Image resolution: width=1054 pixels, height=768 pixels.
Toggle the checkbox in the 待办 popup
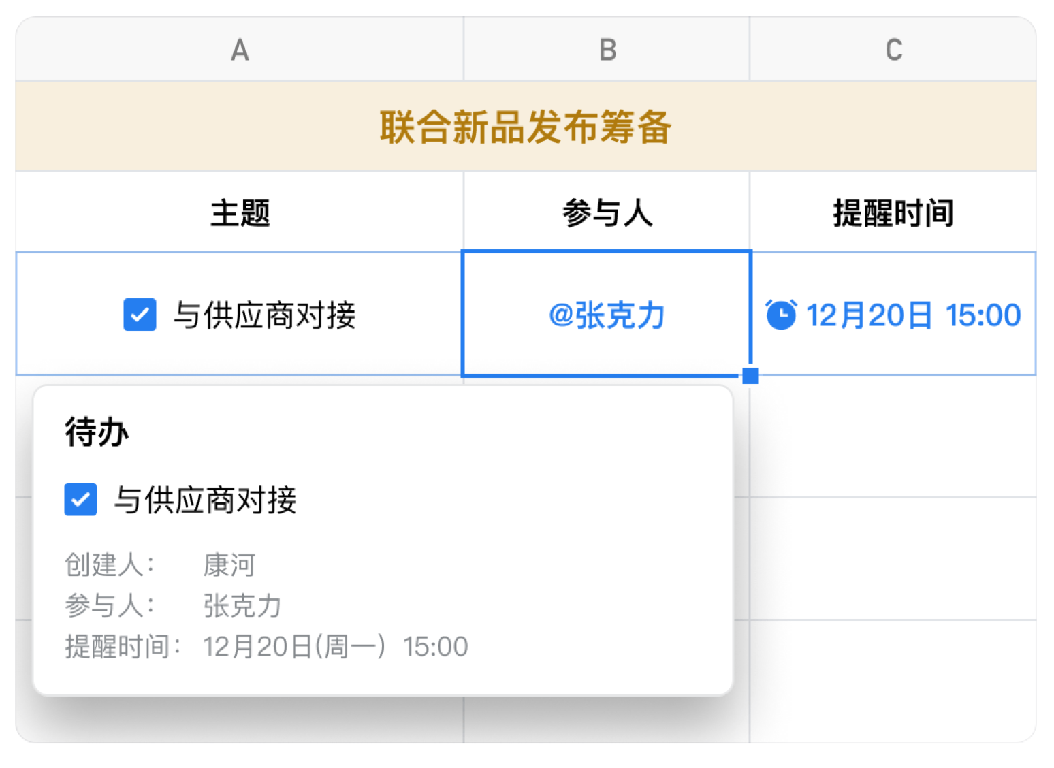pos(80,500)
